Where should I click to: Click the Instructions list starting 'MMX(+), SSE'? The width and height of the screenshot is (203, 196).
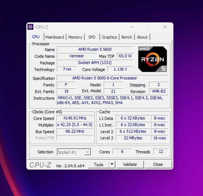point(112,100)
